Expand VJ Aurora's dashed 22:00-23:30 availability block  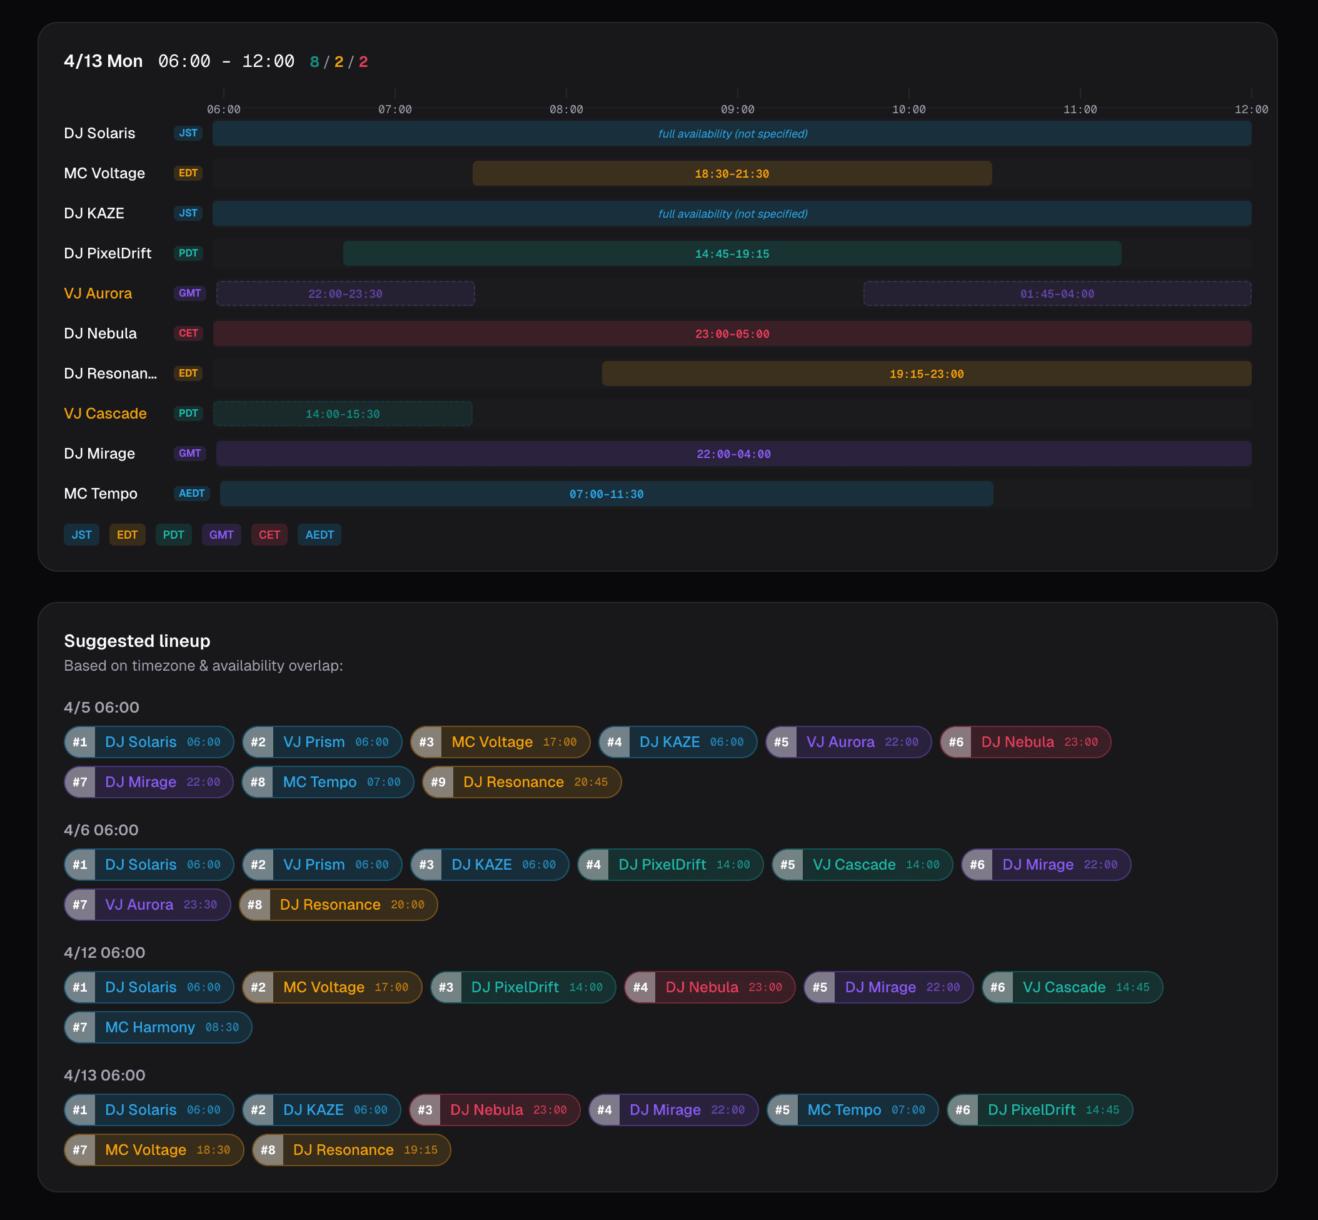345,293
